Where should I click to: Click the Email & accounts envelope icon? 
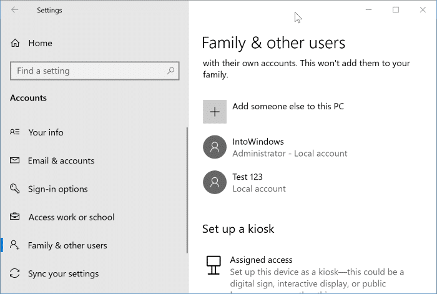(x=16, y=160)
